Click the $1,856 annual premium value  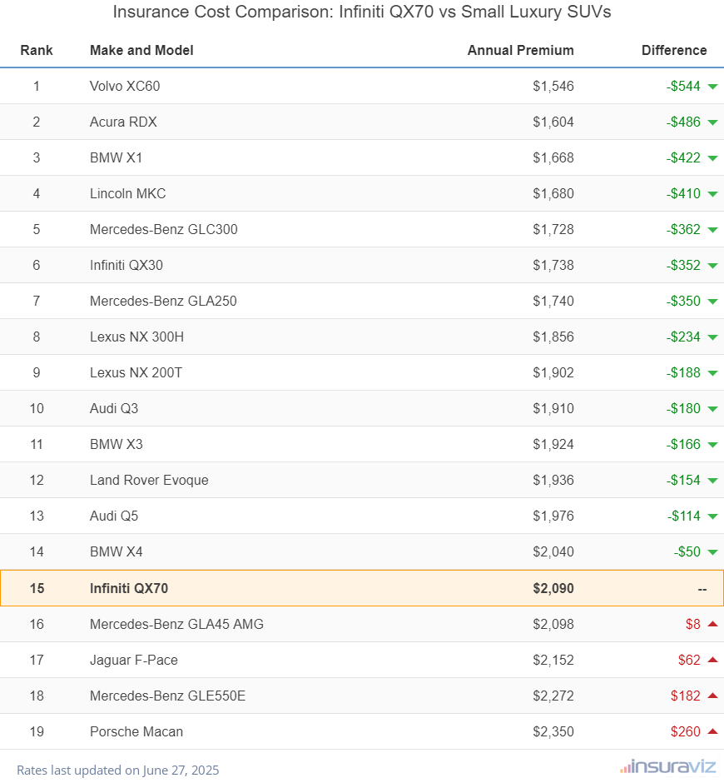tap(553, 337)
